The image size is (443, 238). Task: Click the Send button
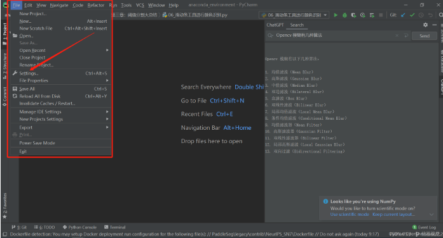coord(425,35)
